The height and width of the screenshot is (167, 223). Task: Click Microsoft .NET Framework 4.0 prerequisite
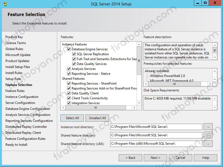click(x=172, y=81)
